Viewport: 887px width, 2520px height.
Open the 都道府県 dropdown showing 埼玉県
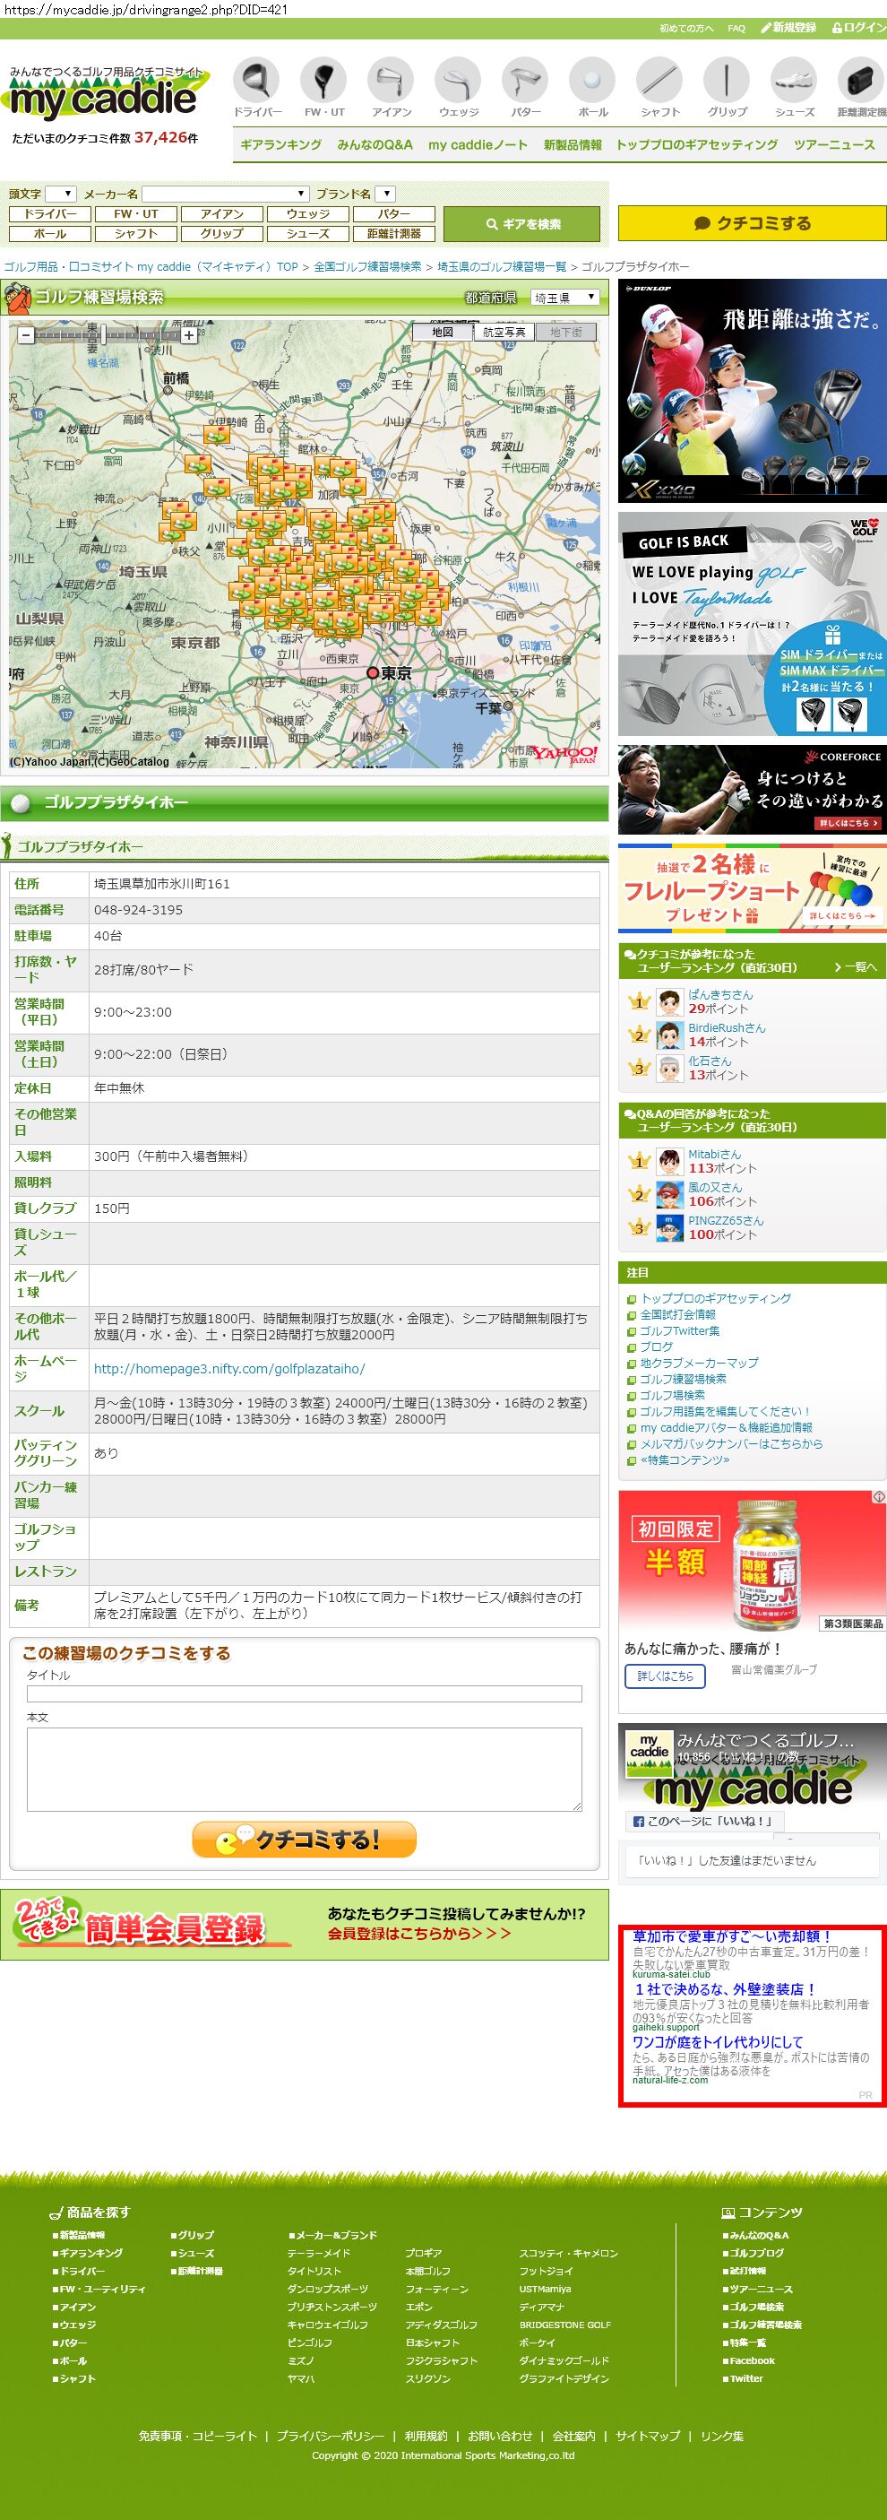pyautogui.click(x=564, y=298)
